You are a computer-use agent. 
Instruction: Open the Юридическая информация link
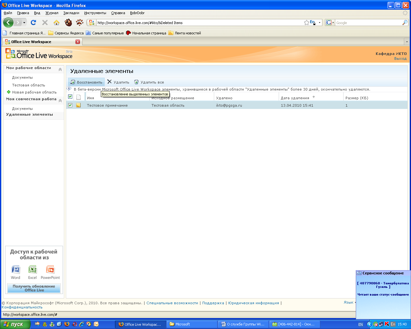click(x=254, y=303)
